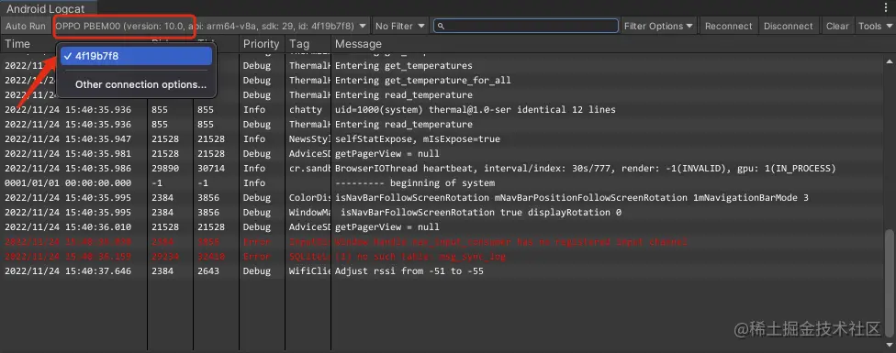
Task: Click the Time column header
Action: coord(17,44)
